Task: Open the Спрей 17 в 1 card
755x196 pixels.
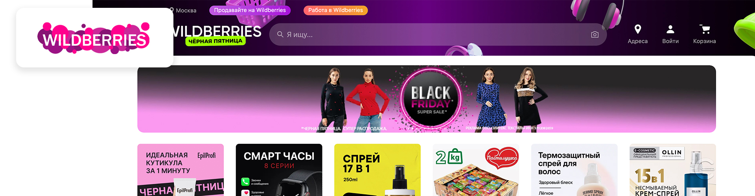Action: pyautogui.click(x=377, y=170)
